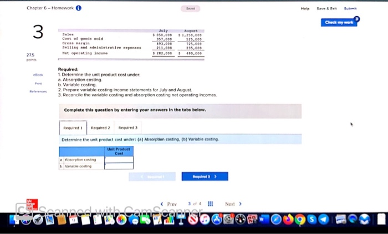Screen dimensions: 388x234
Task: Switch to the Required 2 tab
Action: click(x=100, y=128)
